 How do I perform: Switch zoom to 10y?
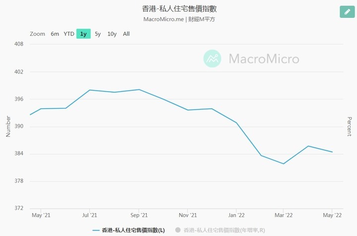coord(112,34)
